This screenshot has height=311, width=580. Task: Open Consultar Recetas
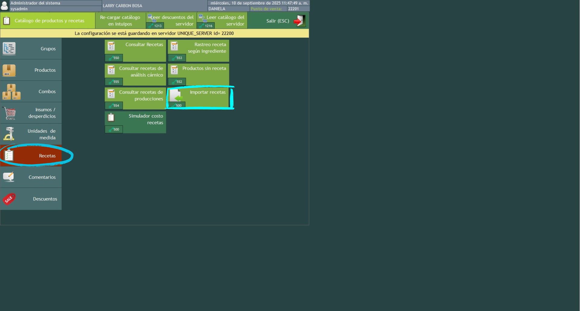[x=135, y=50]
